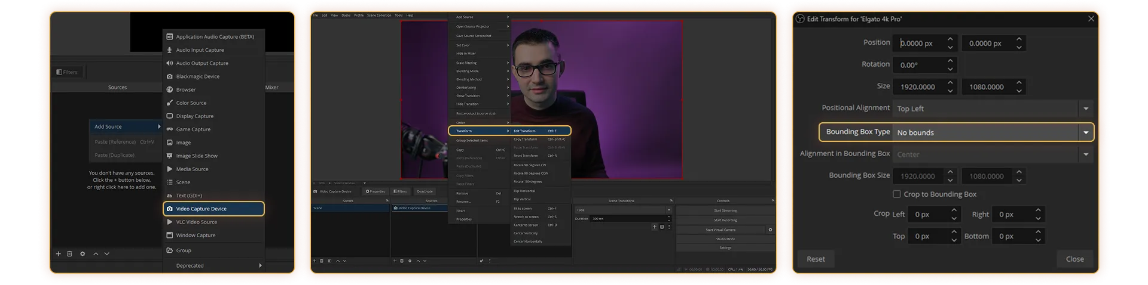Image resolution: width=1148 pixels, height=285 pixels.
Task: Expand the Transform submenu in the context menu
Action: pos(480,131)
